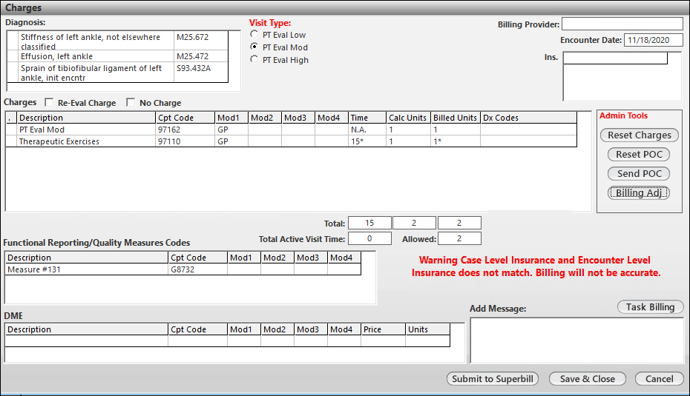Click Mod2 cell in PT Eval Mod row
The height and width of the screenshot is (396, 690).
point(265,130)
